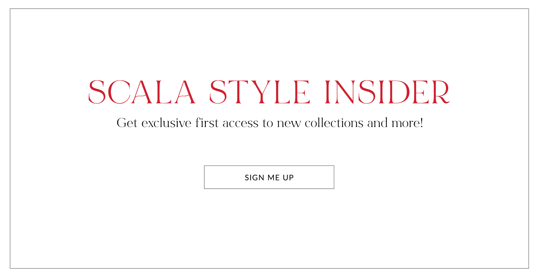
Task: Click the word first in the subtitle
Action: pos(207,123)
